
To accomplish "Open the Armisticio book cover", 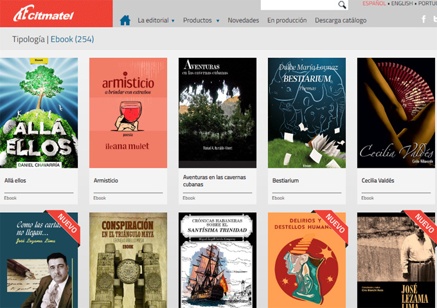I will (x=128, y=113).
